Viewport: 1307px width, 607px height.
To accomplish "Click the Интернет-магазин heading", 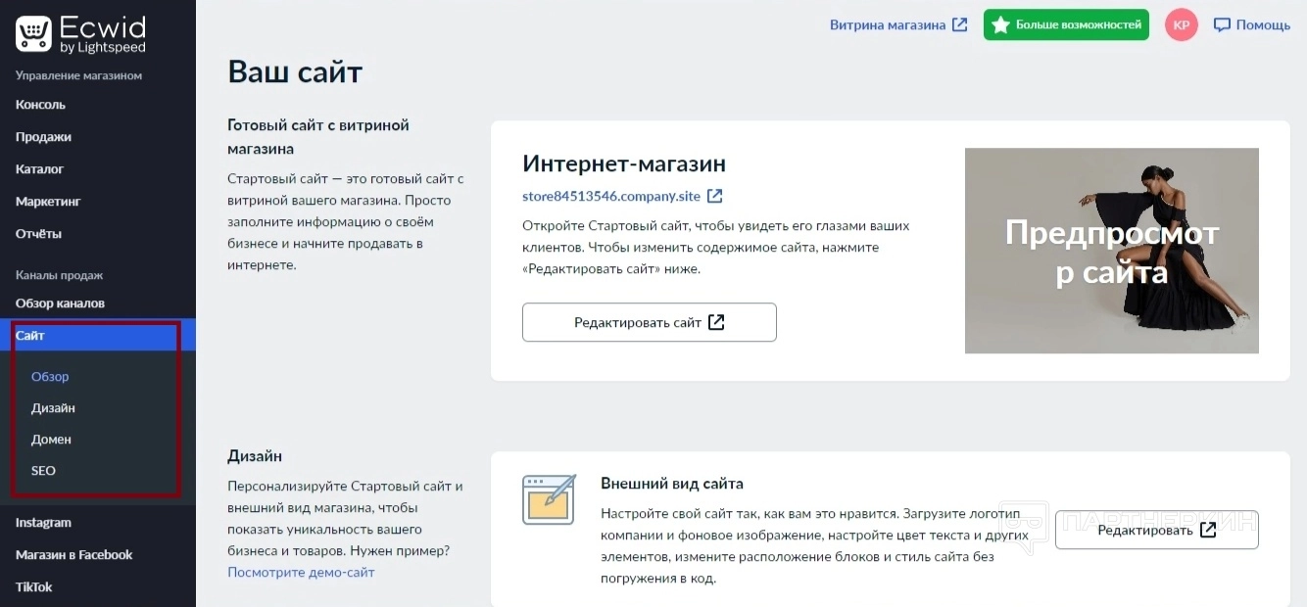I will point(624,163).
